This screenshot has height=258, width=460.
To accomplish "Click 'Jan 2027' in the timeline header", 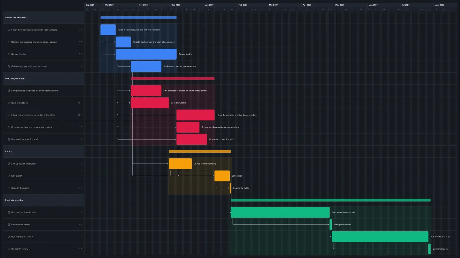I will pos(209,5).
